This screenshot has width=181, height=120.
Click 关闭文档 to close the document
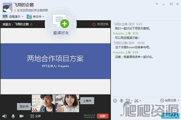[x=100, y=24]
